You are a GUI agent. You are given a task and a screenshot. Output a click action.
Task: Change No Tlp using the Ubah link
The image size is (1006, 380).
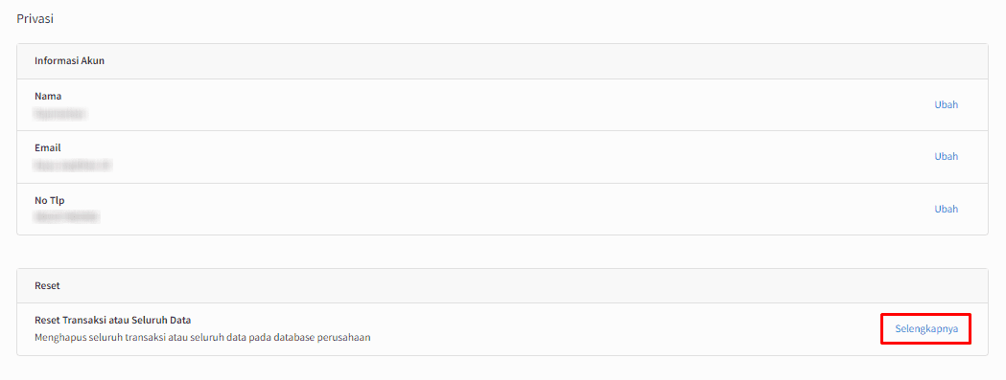(x=946, y=209)
